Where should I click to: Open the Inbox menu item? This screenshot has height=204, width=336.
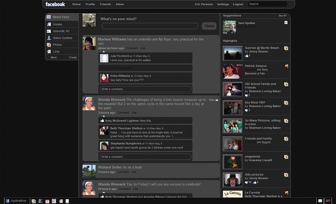click(x=120, y=4)
